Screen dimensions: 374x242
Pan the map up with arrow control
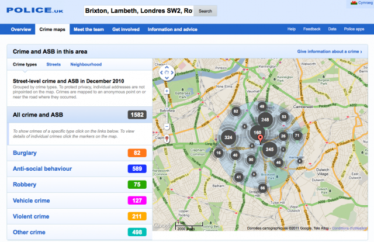click(167, 68)
